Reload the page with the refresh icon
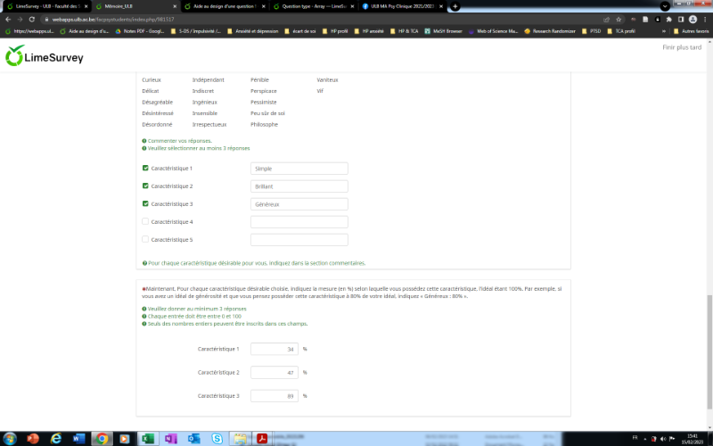This screenshot has height=446, width=713. [31, 19]
